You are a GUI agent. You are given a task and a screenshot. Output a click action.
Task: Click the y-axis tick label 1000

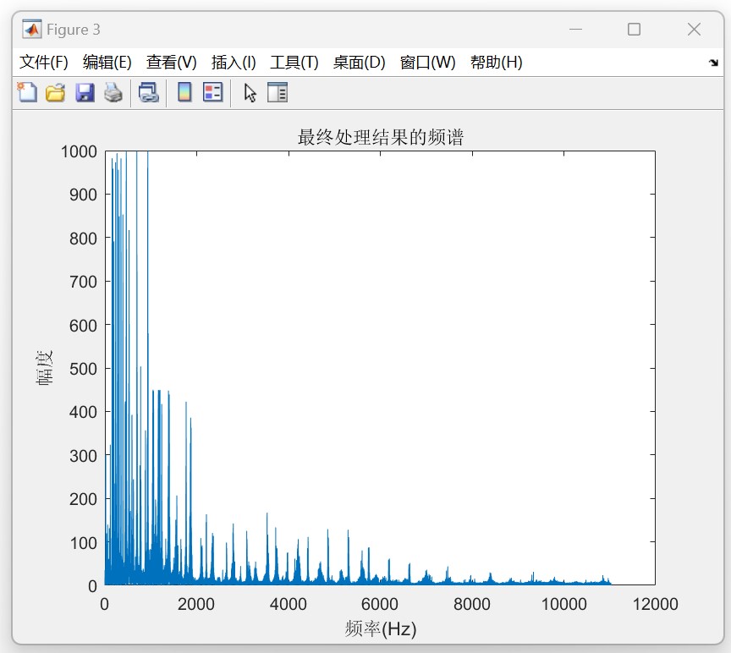tap(79, 151)
